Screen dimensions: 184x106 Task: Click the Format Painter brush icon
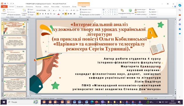[8, 15]
